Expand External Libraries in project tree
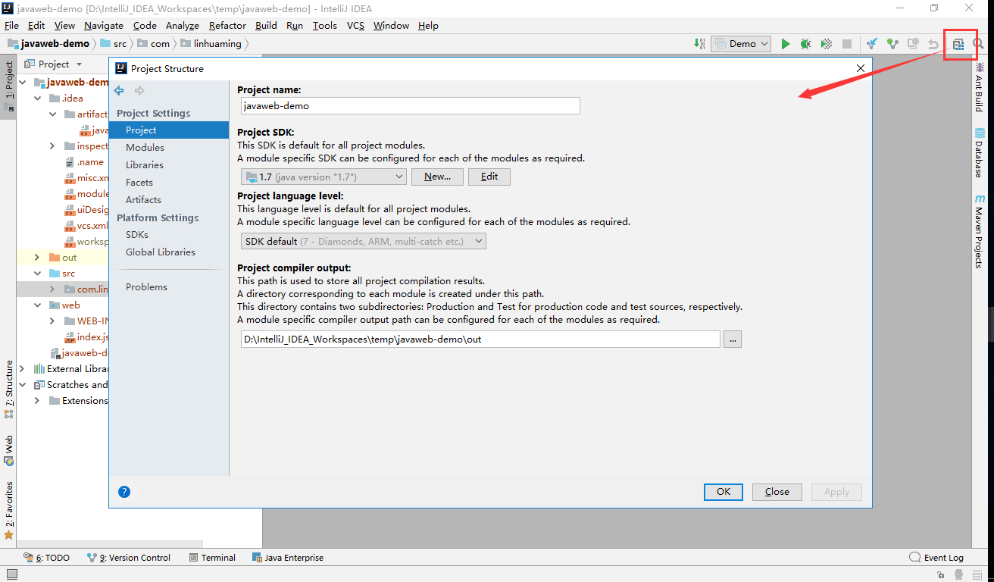994x582 pixels. 22,369
